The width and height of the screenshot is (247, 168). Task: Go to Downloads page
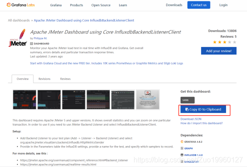[x=174, y=5]
